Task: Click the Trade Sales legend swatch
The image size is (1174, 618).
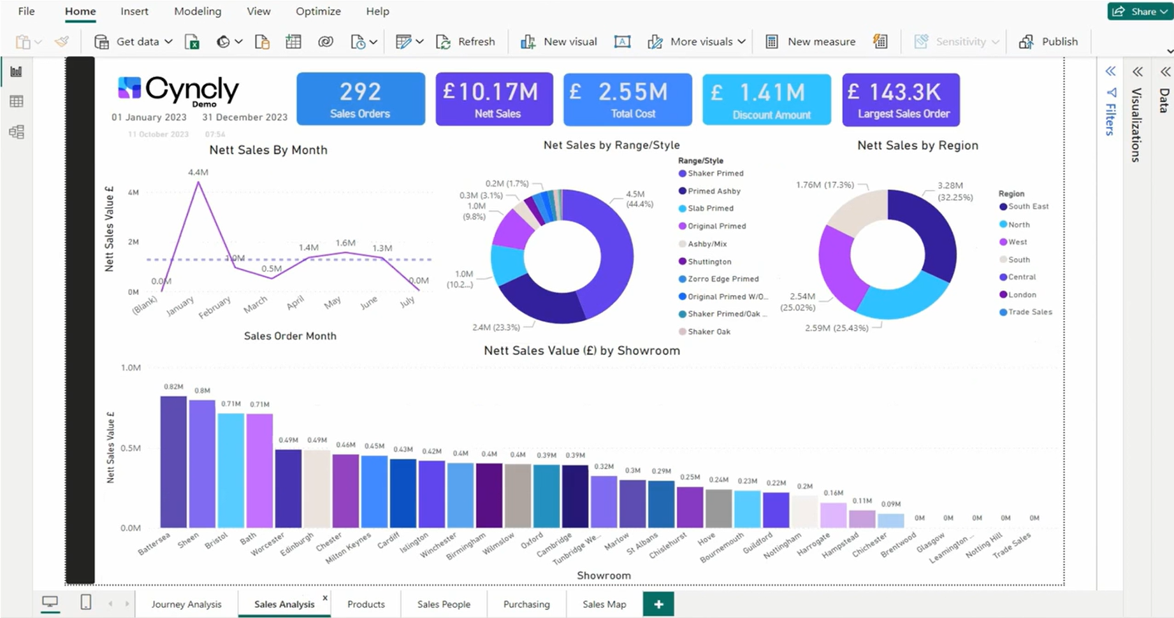Action: click(x=1003, y=312)
